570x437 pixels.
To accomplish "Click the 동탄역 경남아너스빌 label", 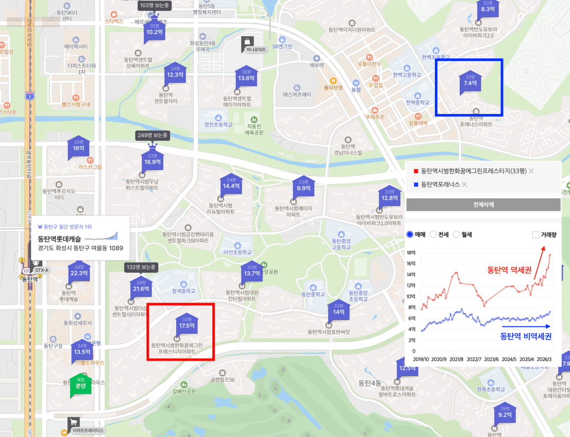I will tap(348, 150).
